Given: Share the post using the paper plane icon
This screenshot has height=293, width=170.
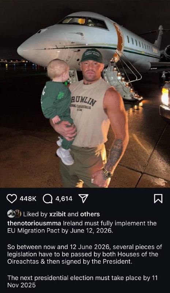Looking at the screenshot, I should [x=83, y=199].
